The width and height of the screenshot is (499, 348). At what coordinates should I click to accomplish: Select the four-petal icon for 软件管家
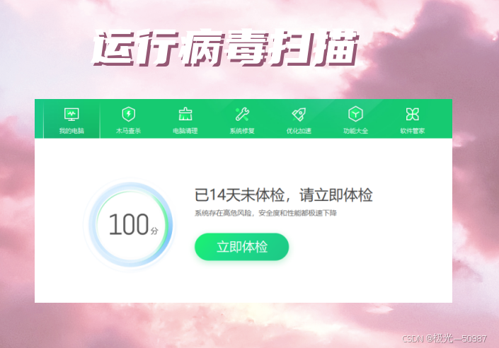point(413,114)
